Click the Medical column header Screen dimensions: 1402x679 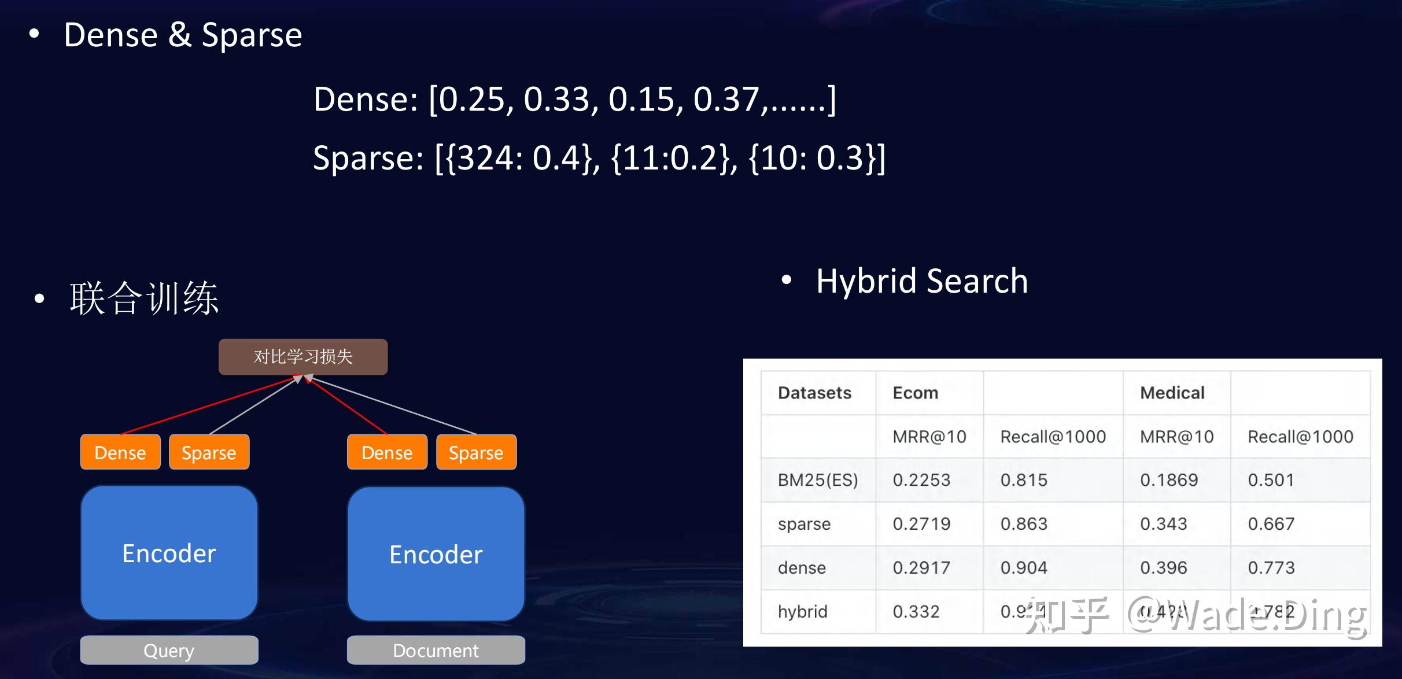pyautogui.click(x=1172, y=393)
